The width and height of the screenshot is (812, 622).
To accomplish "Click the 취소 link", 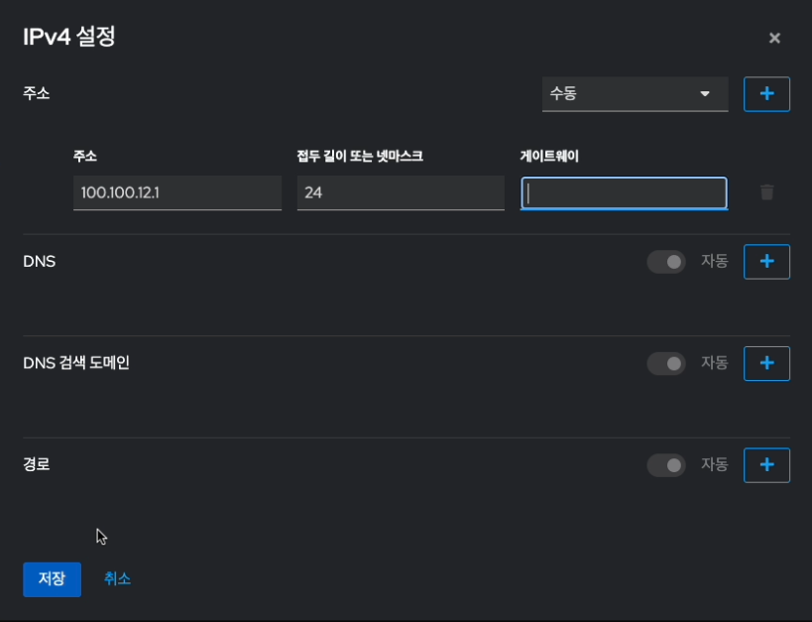I will pos(117,578).
